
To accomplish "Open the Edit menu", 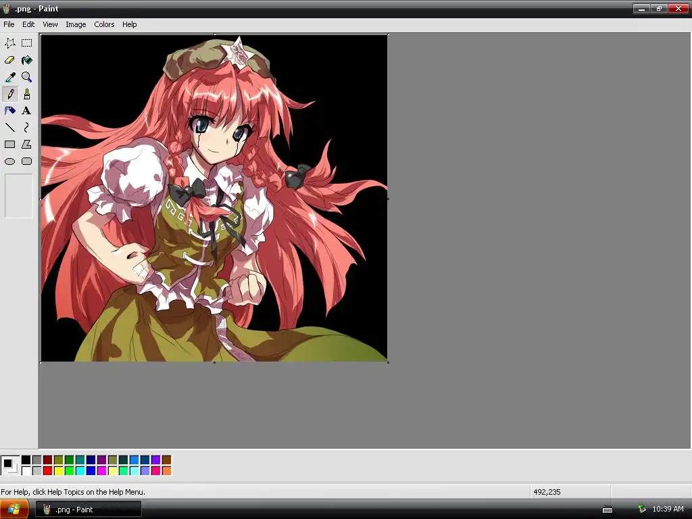I will 28,24.
